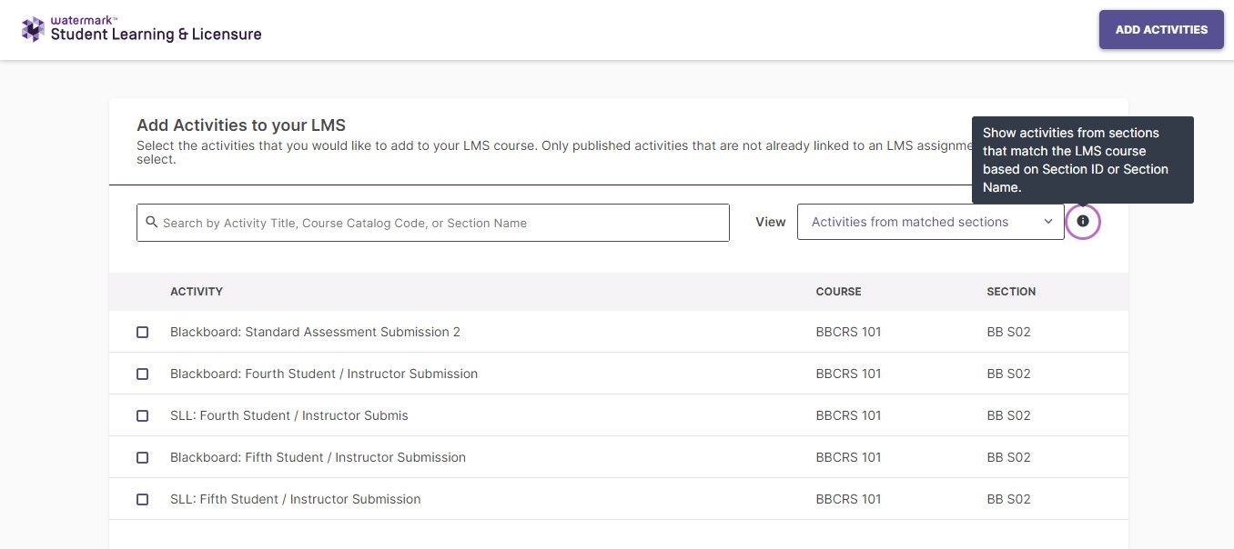Check SLL: Fifth Student / Instructor Submission
The image size is (1234, 549).
click(142, 499)
